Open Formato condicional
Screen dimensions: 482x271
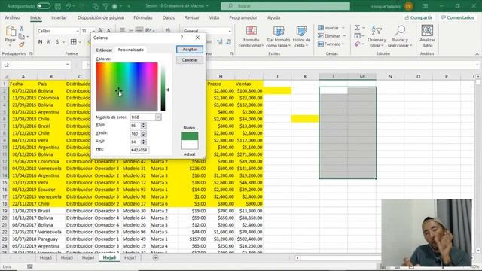pos(251,37)
